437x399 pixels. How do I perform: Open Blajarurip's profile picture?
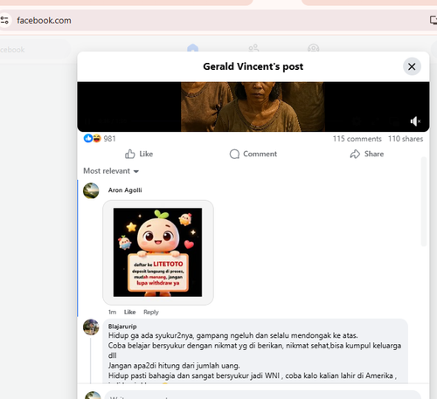pos(91,327)
